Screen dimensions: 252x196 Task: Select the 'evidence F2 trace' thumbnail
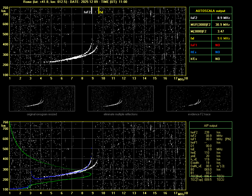(199, 98)
